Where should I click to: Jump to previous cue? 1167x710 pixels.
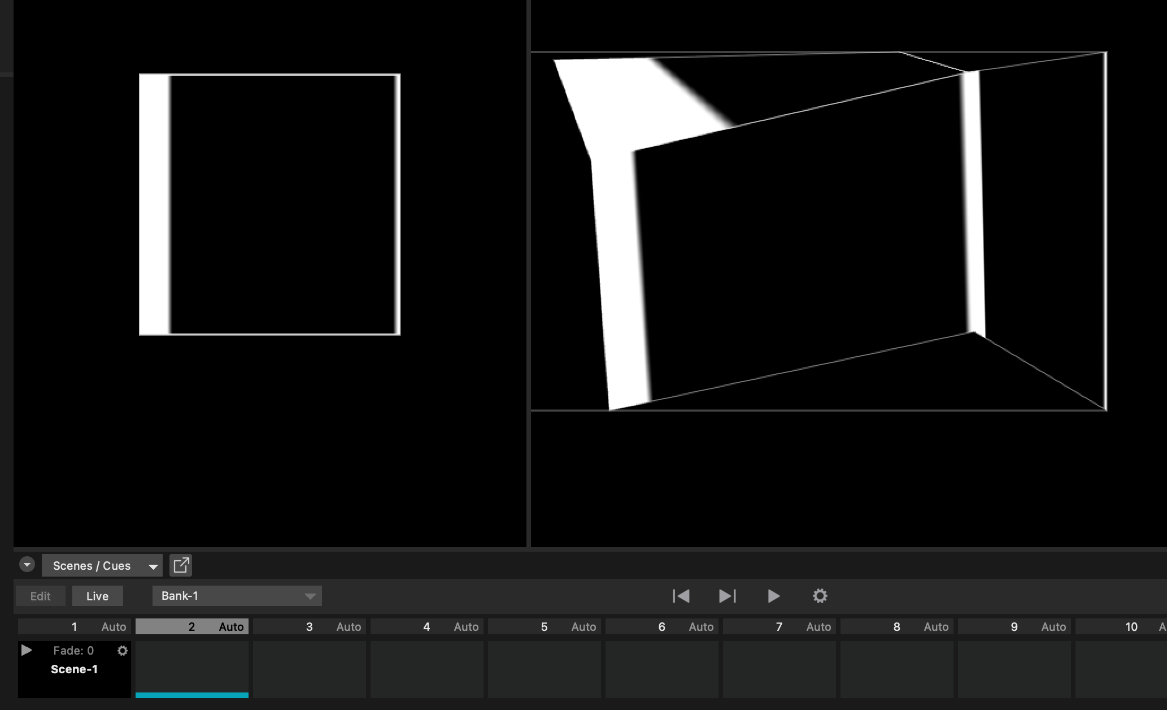pyautogui.click(x=681, y=596)
